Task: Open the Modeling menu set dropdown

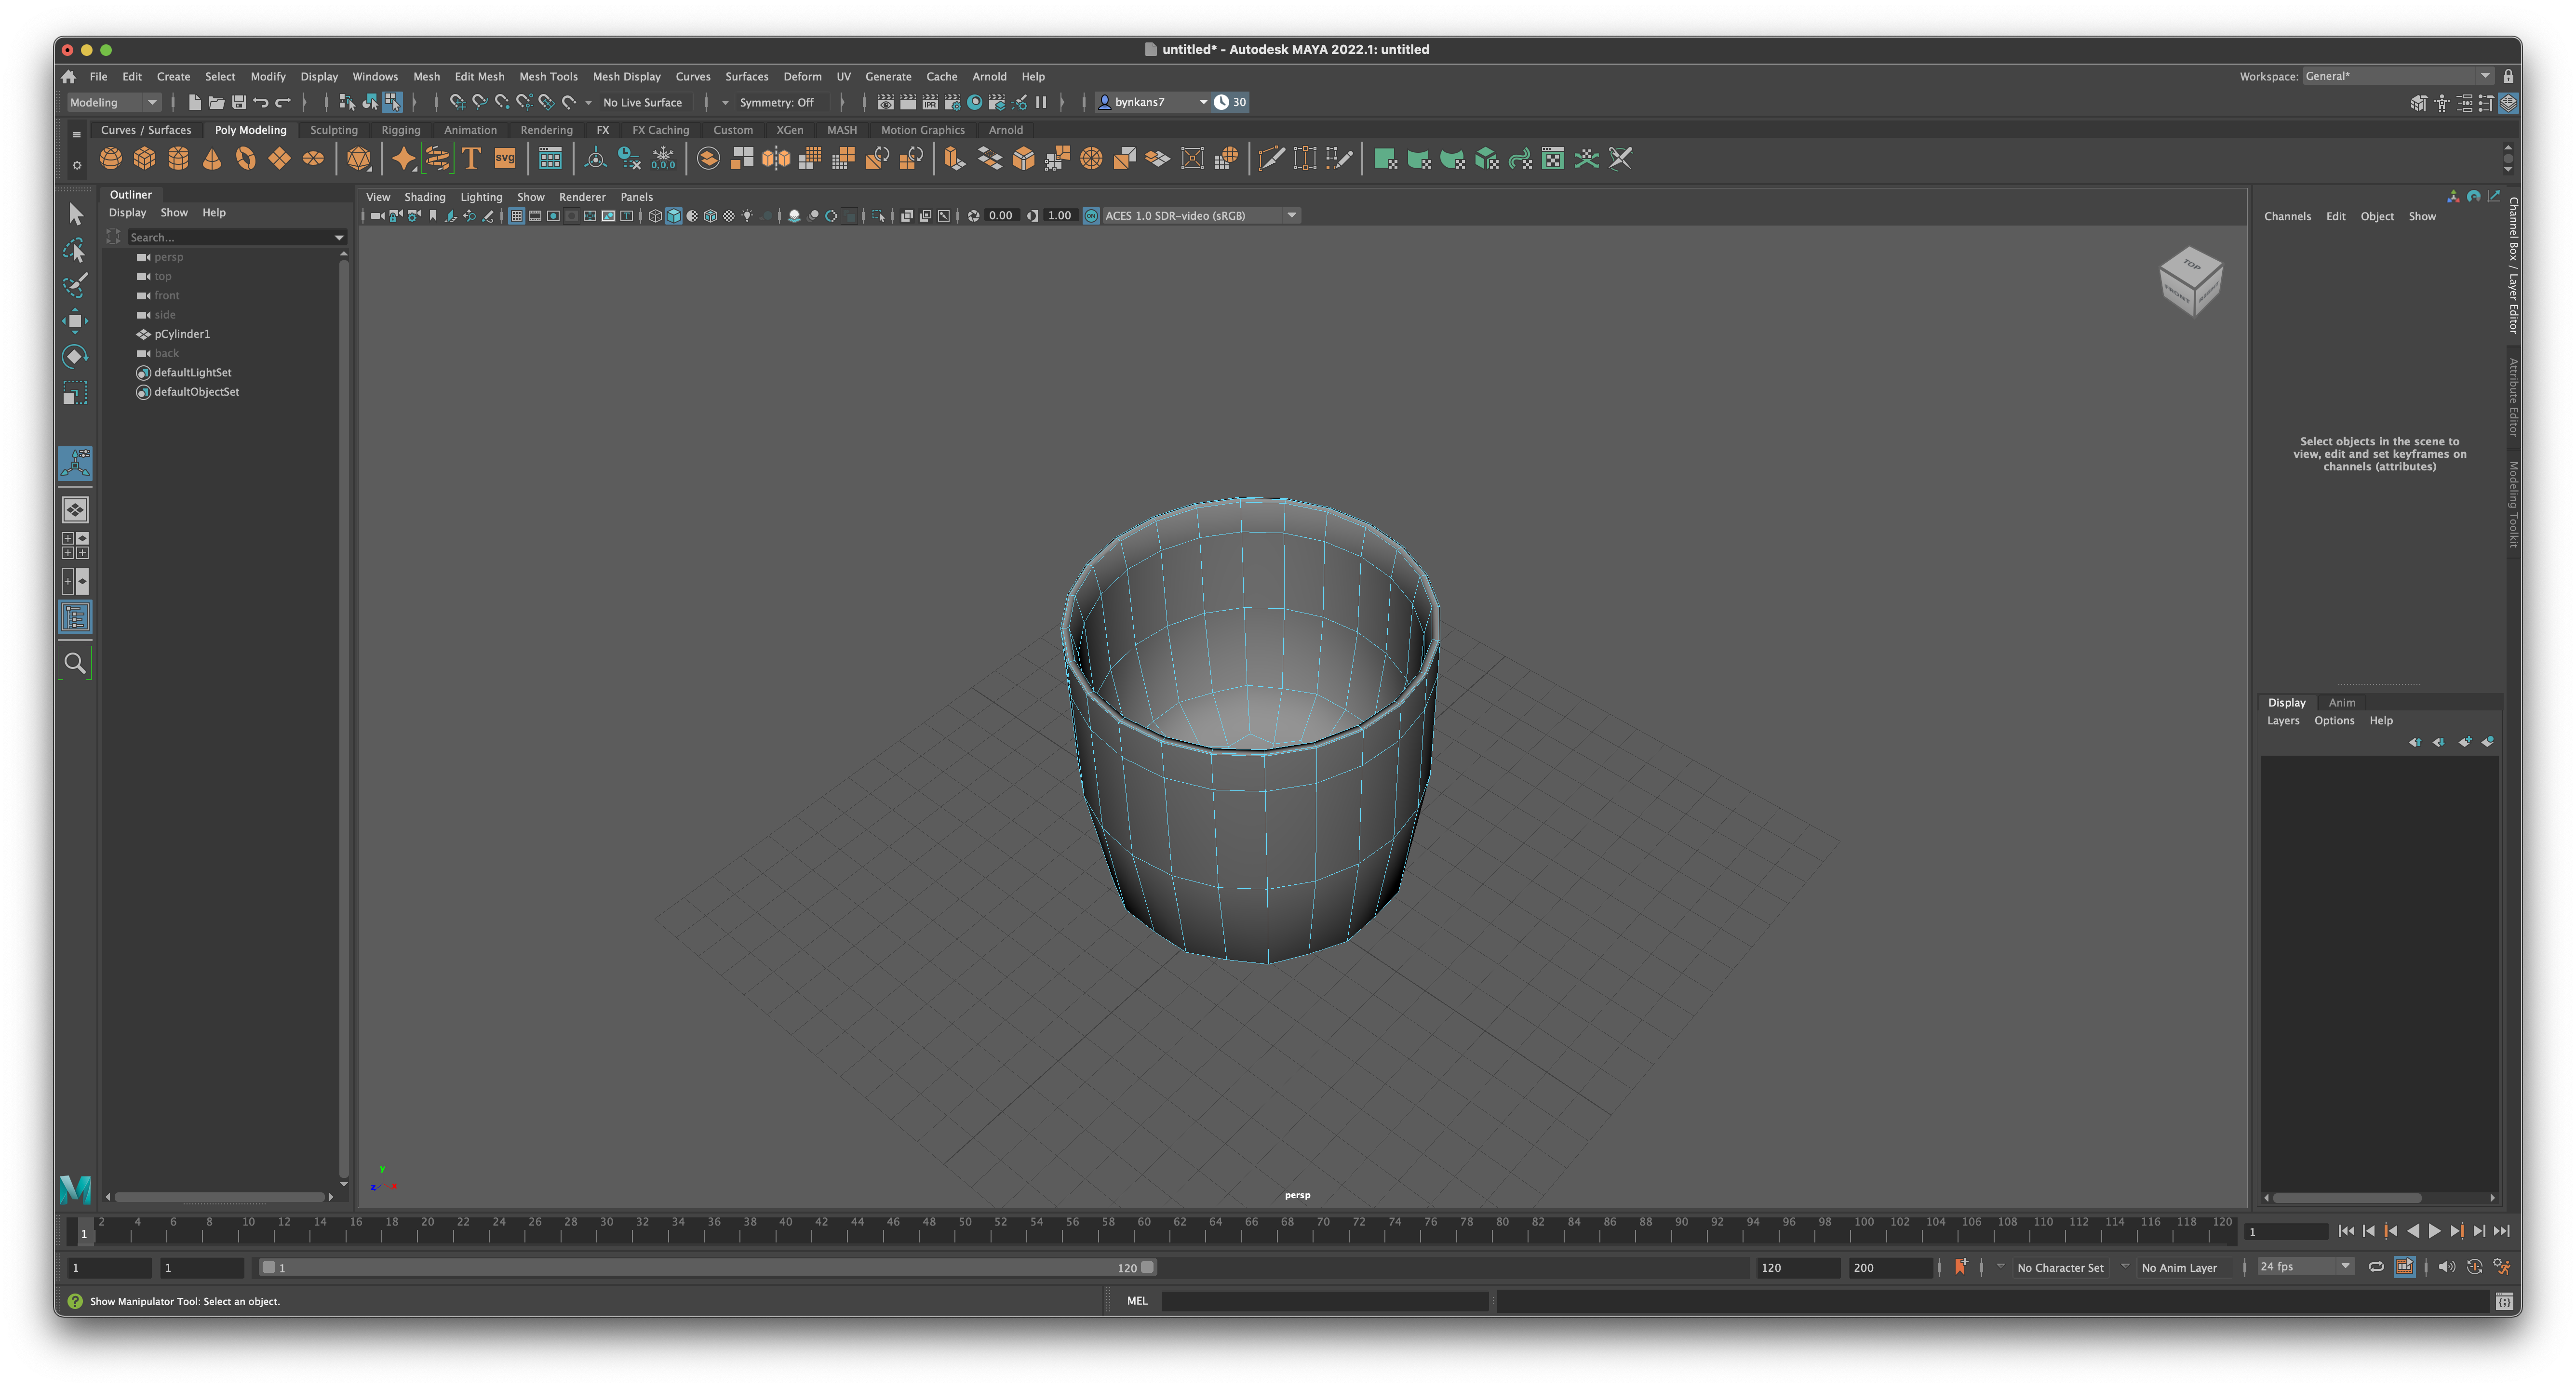Action: pos(113,102)
